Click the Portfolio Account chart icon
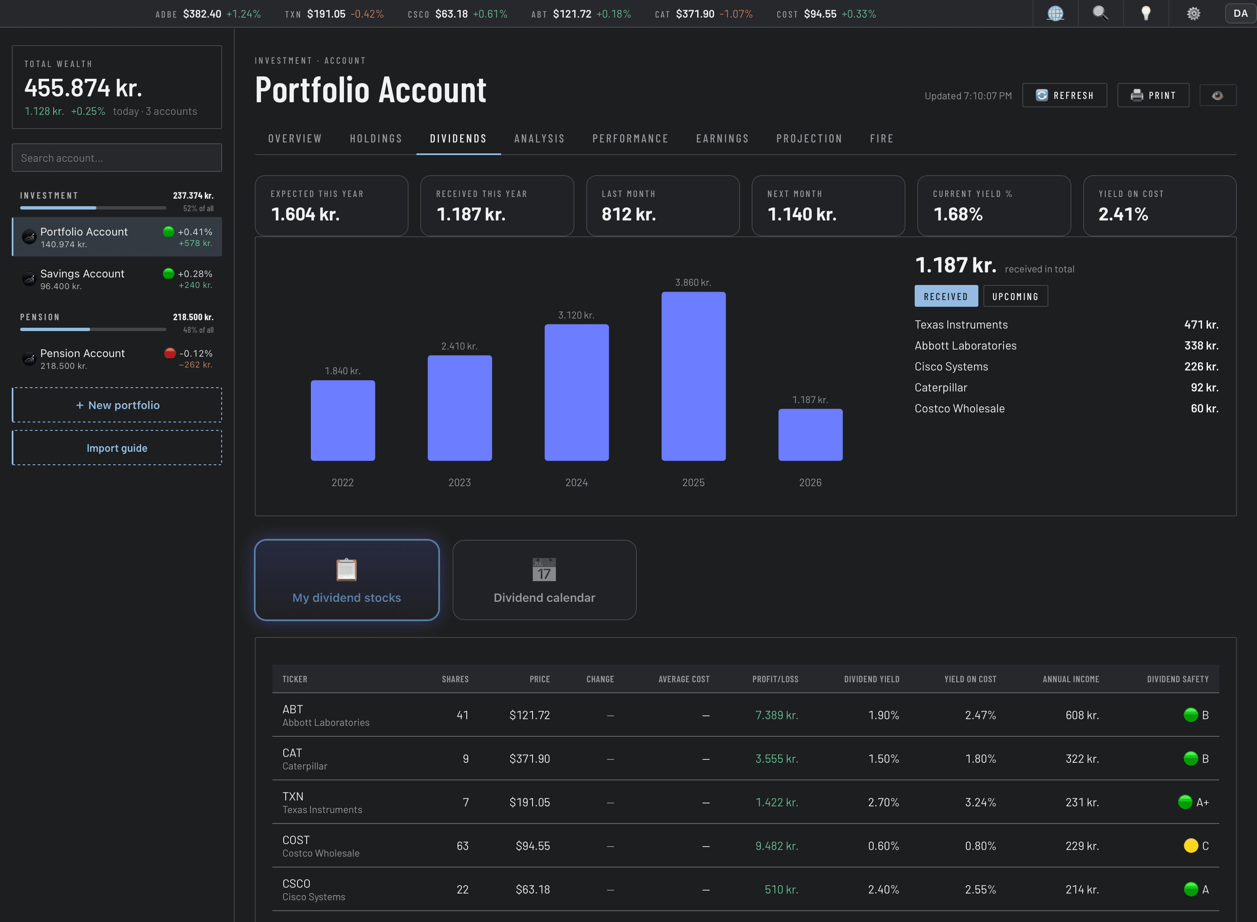The image size is (1257, 922). coord(29,237)
